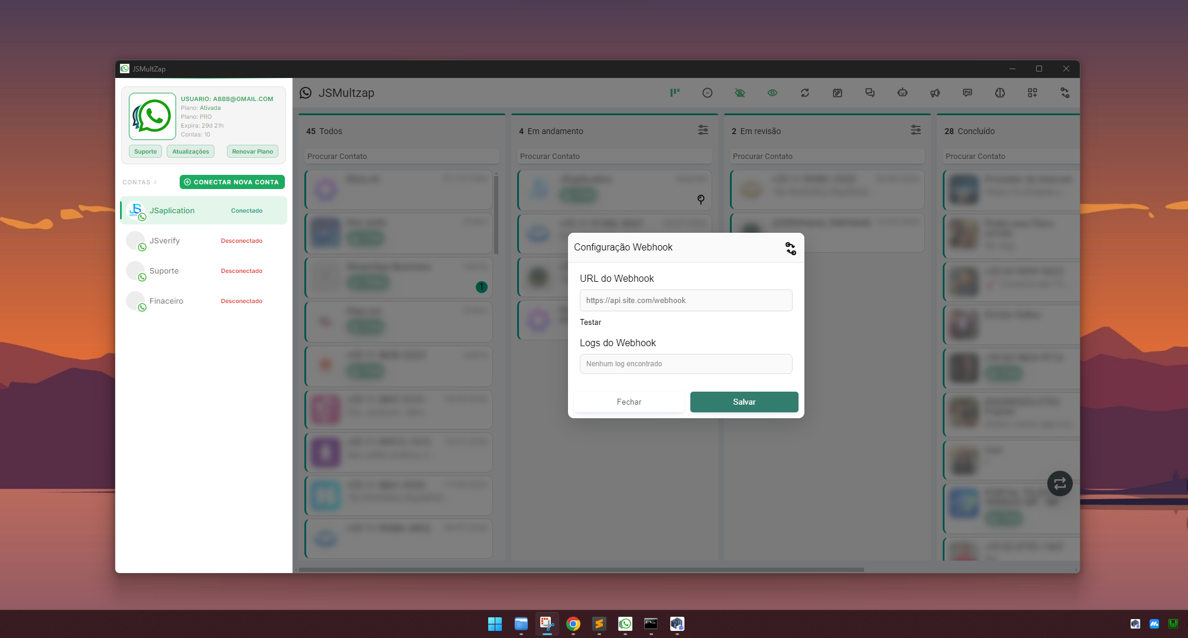Click the round swap arrows floating button

[1060, 484]
